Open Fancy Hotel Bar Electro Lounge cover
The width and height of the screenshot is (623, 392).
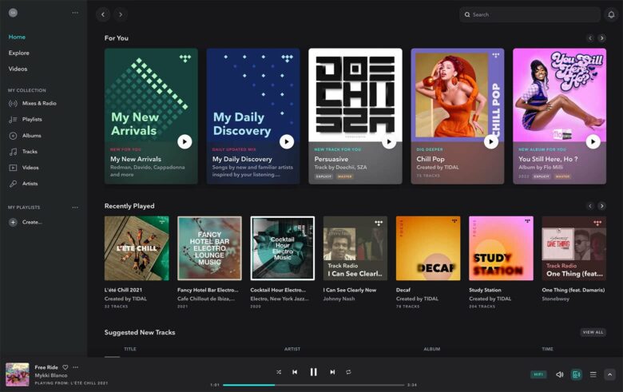(x=209, y=248)
